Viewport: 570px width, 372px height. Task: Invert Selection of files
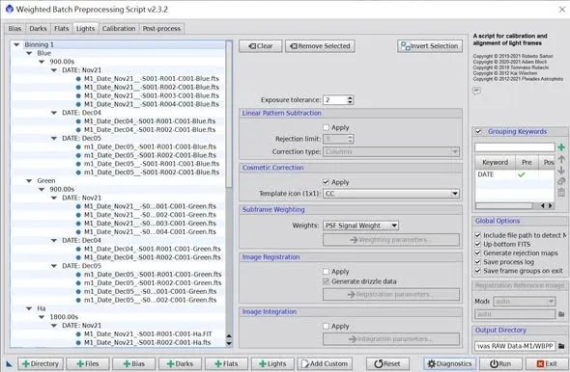pos(430,46)
